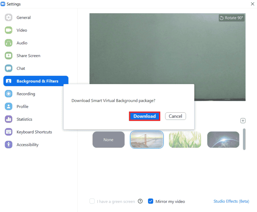Click the plus icon to add background image
Screen dimensions: 257x212
pyautogui.click(x=243, y=121)
